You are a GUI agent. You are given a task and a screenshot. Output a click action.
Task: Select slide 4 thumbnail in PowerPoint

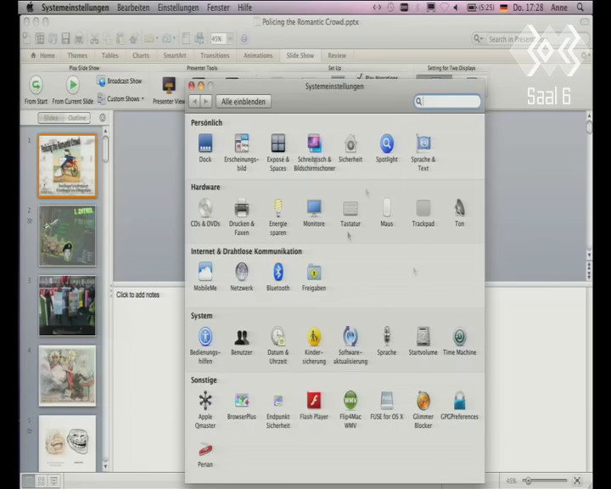click(67, 375)
